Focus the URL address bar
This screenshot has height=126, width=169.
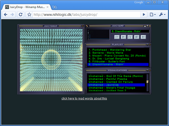[86, 14]
